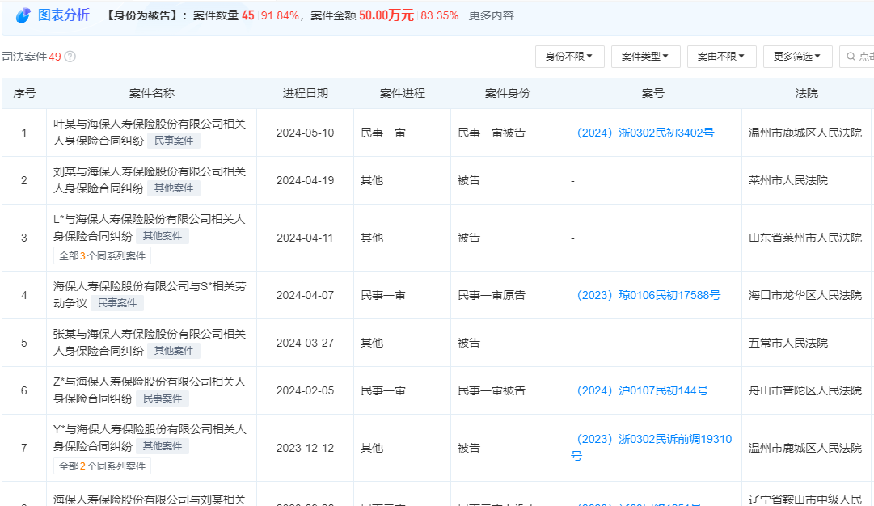Click the 图表分析 chart icon
The image size is (874, 506).
tap(22, 14)
